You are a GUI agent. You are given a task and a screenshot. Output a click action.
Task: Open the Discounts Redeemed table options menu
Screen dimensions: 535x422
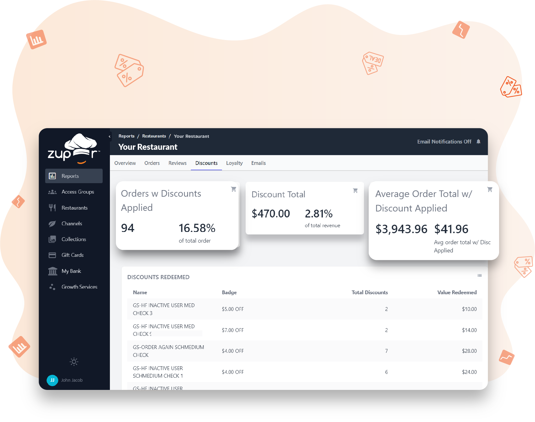click(479, 276)
